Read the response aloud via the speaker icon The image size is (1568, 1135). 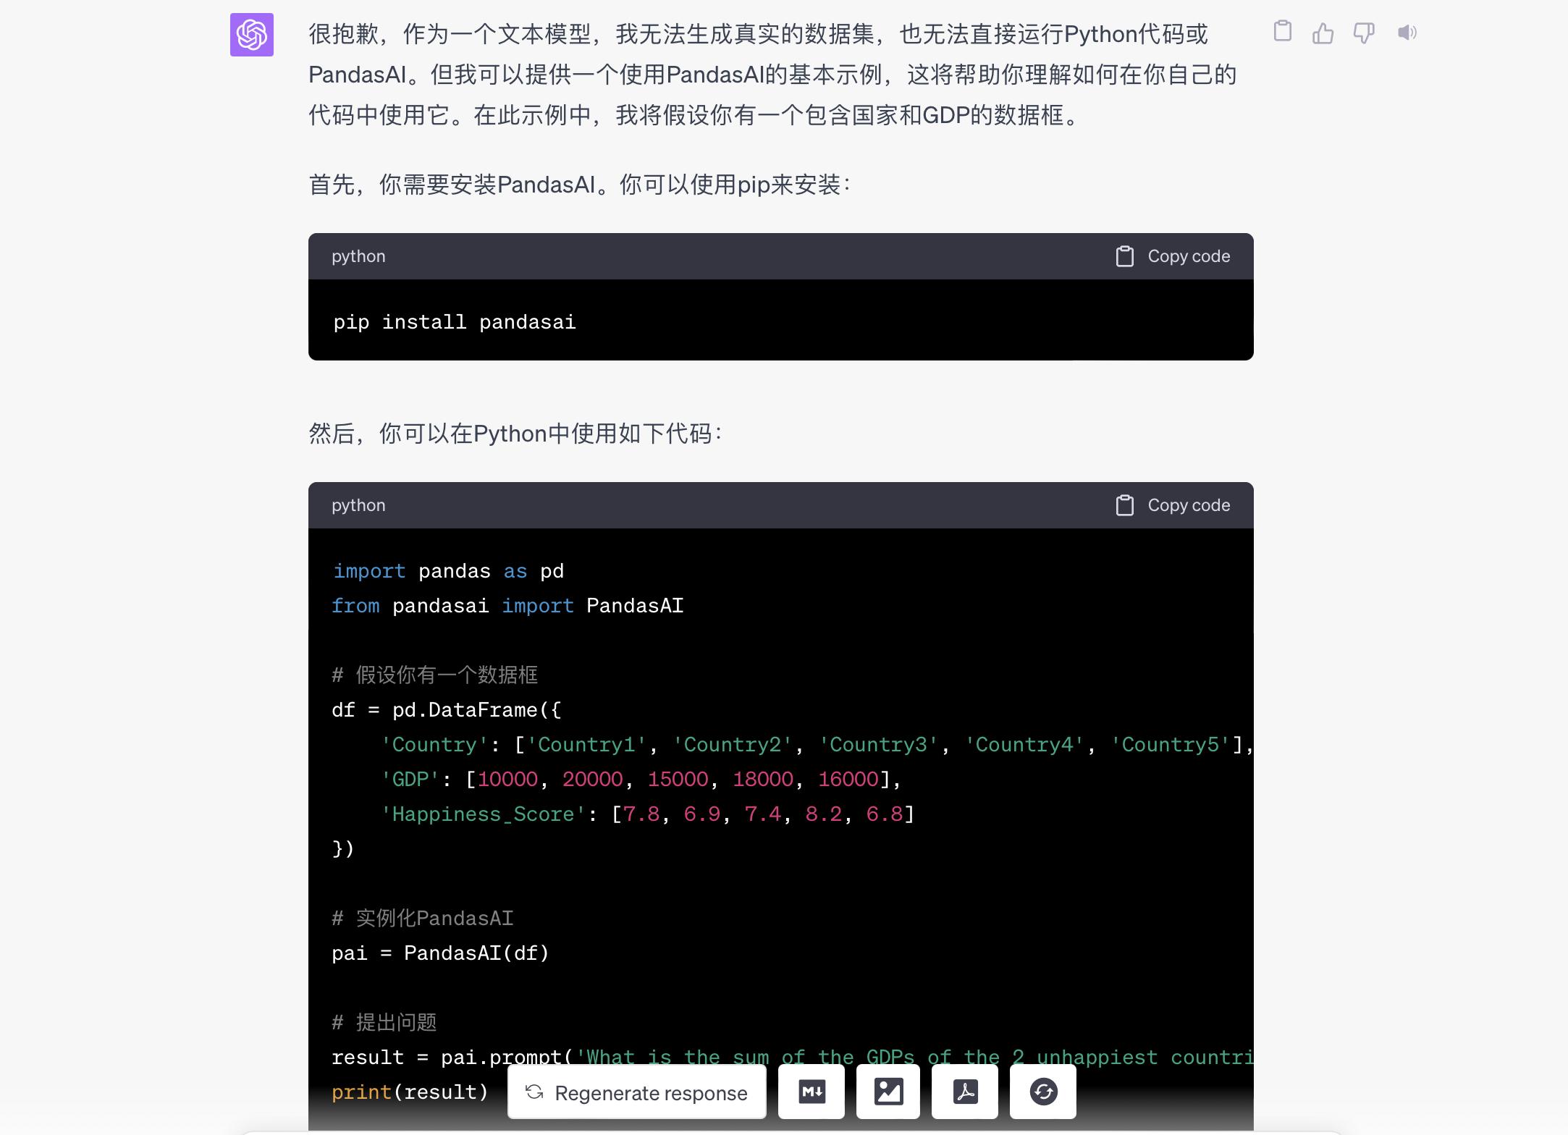(1407, 33)
